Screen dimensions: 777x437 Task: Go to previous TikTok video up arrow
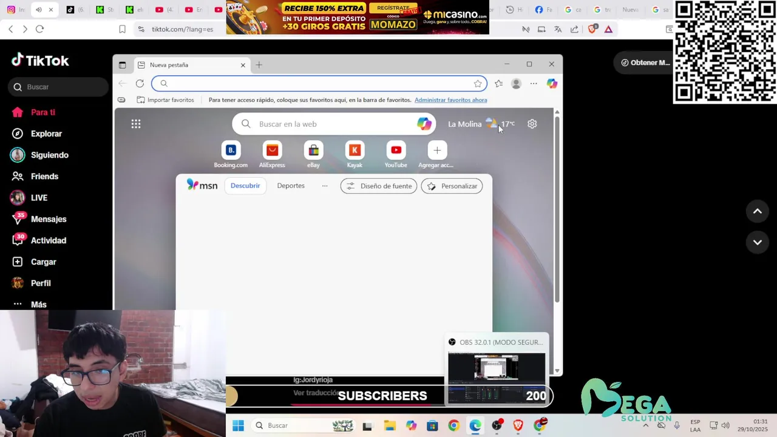coord(758,211)
